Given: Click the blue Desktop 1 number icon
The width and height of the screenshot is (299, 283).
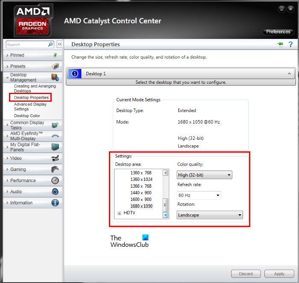Looking at the screenshot, I should pyautogui.click(x=75, y=74).
